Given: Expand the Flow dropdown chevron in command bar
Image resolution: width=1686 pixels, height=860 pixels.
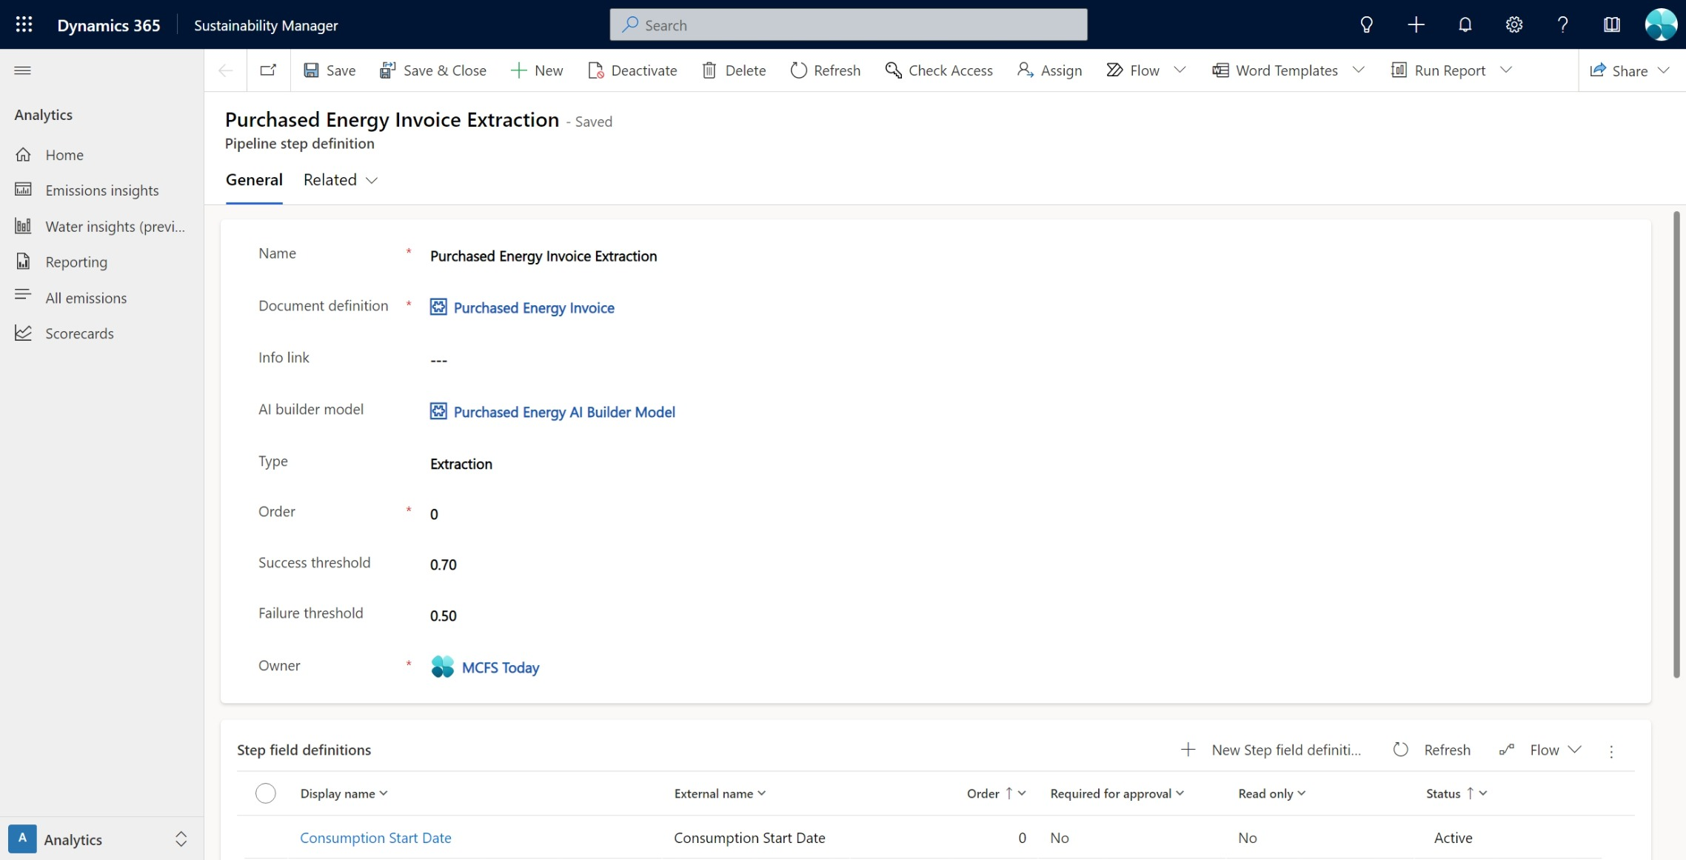Looking at the screenshot, I should point(1180,70).
